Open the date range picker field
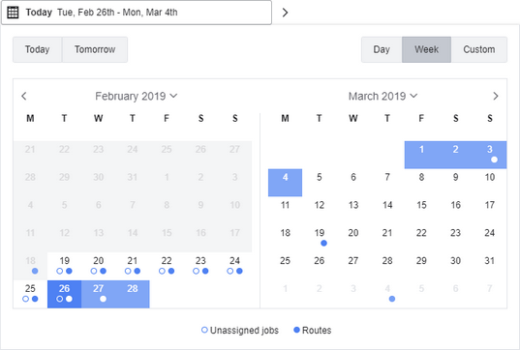The height and width of the screenshot is (350, 520). point(137,13)
